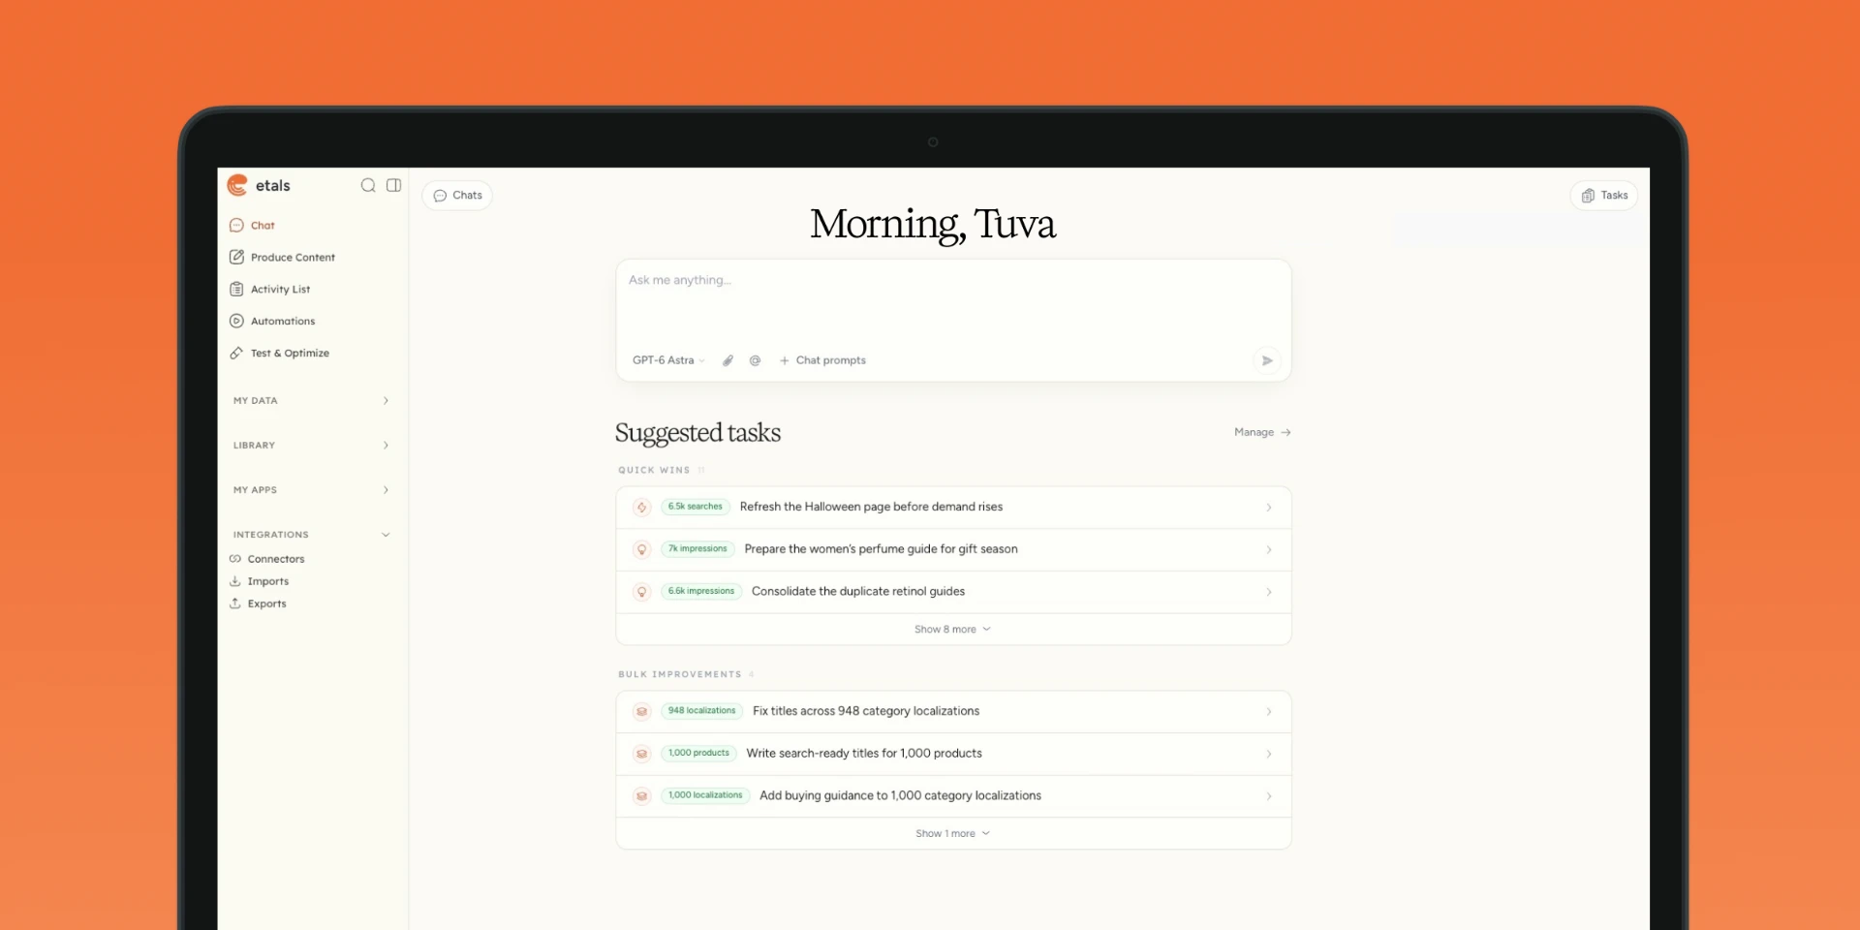This screenshot has height=930, width=1860.
Task: Collapse the INTEGRATIONS section
Action: (x=311, y=534)
